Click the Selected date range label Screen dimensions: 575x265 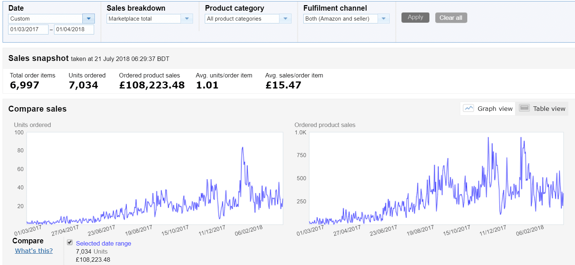[104, 243]
